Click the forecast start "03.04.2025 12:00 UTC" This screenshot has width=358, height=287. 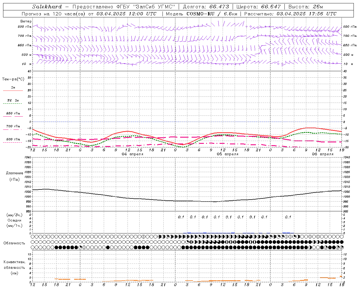(126, 14)
